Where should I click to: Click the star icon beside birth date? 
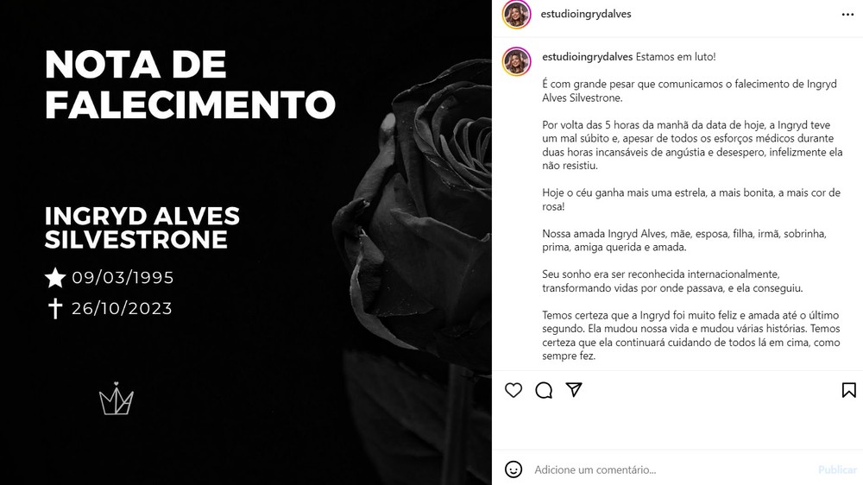(x=55, y=278)
